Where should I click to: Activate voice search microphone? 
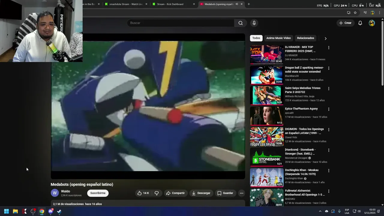254,23
